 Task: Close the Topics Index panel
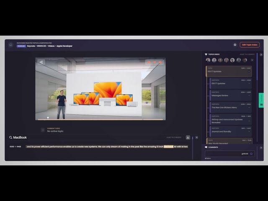(x=261, y=55)
